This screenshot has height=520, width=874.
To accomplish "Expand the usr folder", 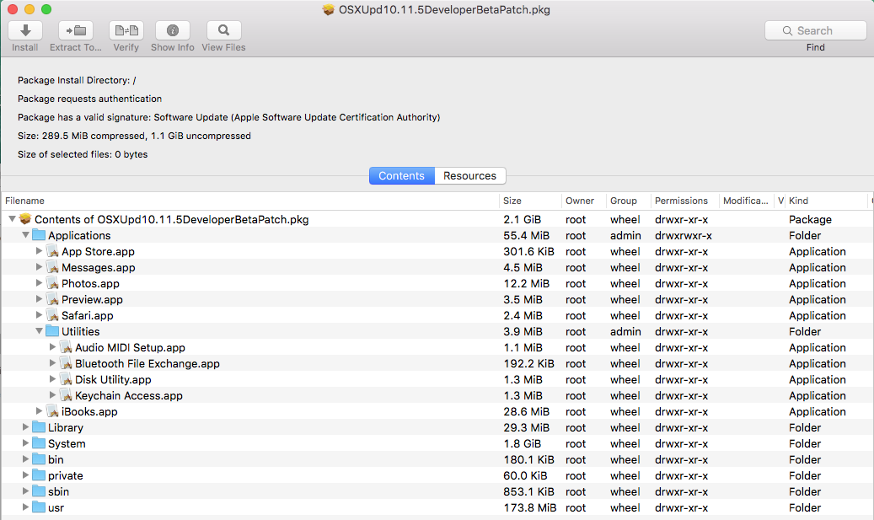I will tap(25, 507).
